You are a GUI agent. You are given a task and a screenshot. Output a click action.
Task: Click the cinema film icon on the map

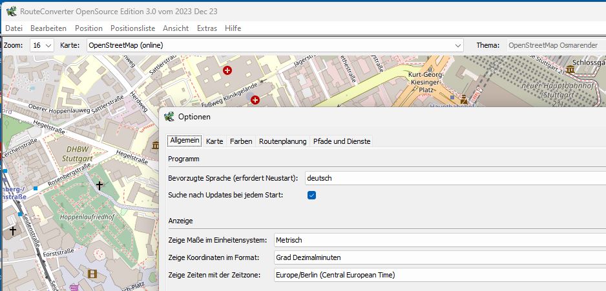pos(92,274)
